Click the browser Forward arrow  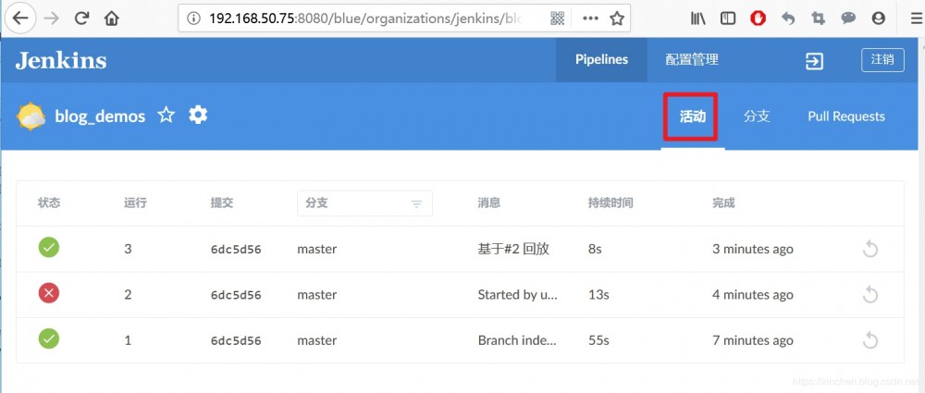[51, 18]
